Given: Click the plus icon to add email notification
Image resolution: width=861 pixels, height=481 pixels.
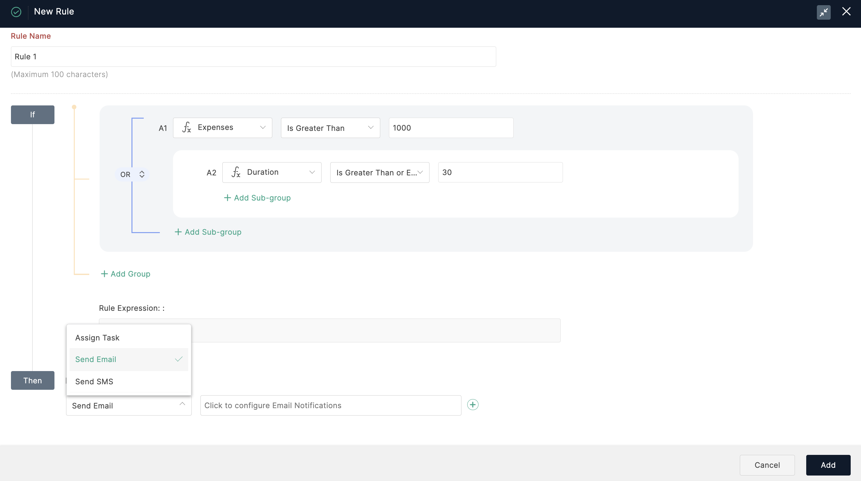Looking at the screenshot, I should click(x=472, y=405).
